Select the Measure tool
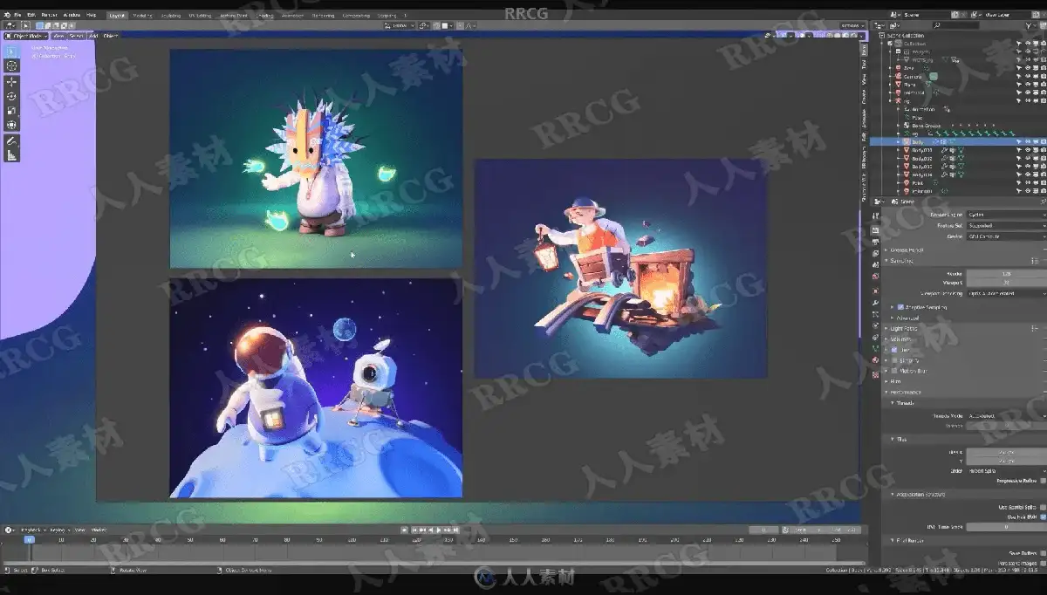Screen dimensions: 1047x595 11,155
